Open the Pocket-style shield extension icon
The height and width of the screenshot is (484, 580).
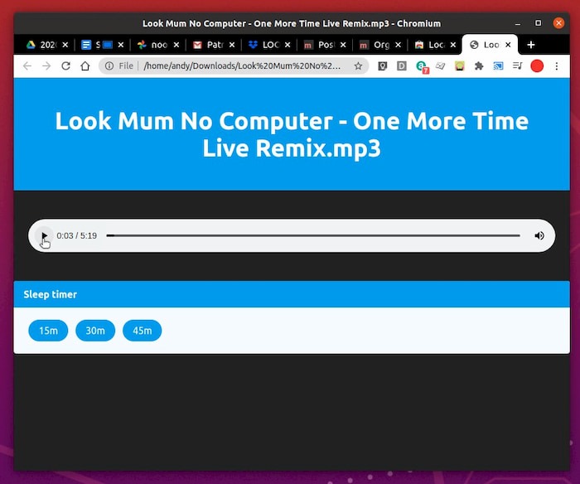click(383, 65)
